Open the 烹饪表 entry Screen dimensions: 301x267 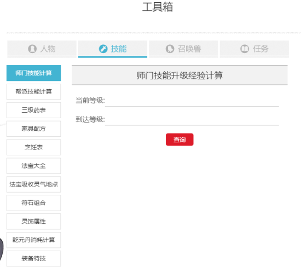click(33, 147)
